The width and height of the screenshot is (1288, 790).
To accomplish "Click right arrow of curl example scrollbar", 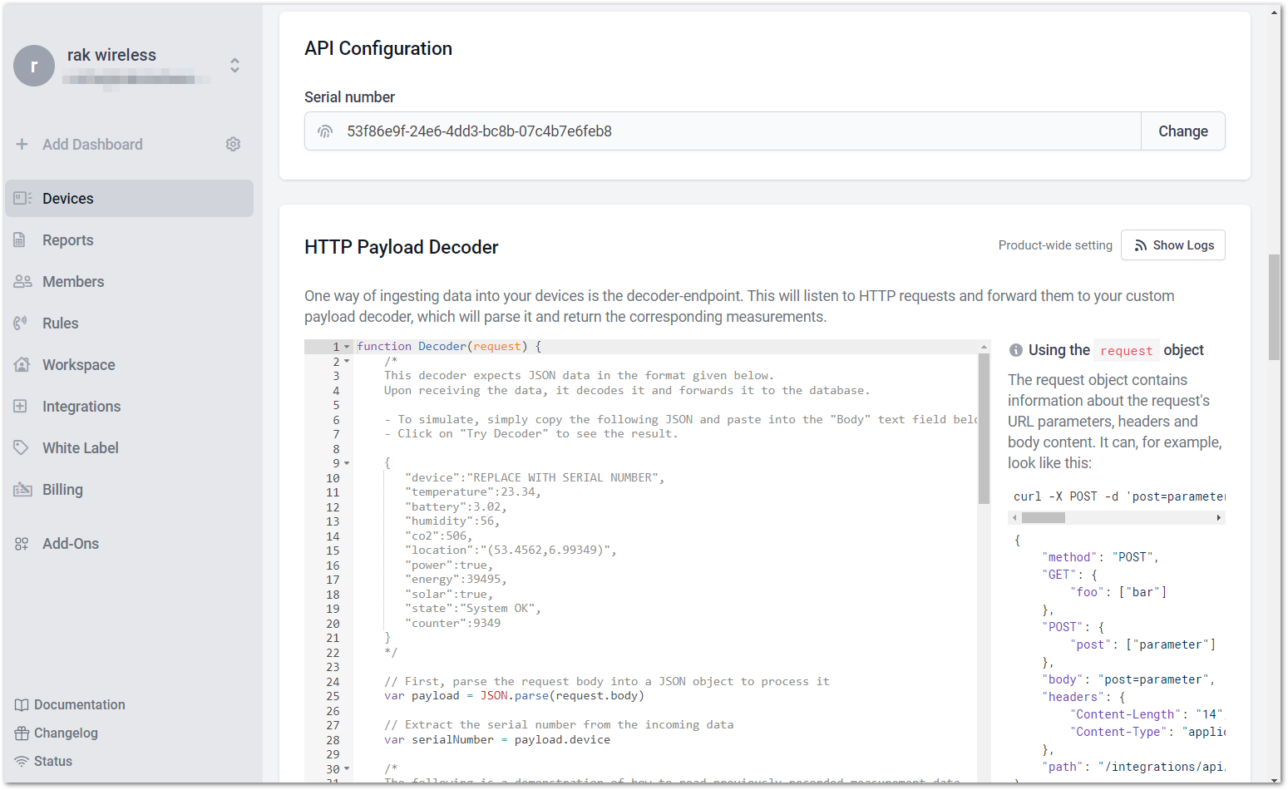I will click(x=1219, y=517).
